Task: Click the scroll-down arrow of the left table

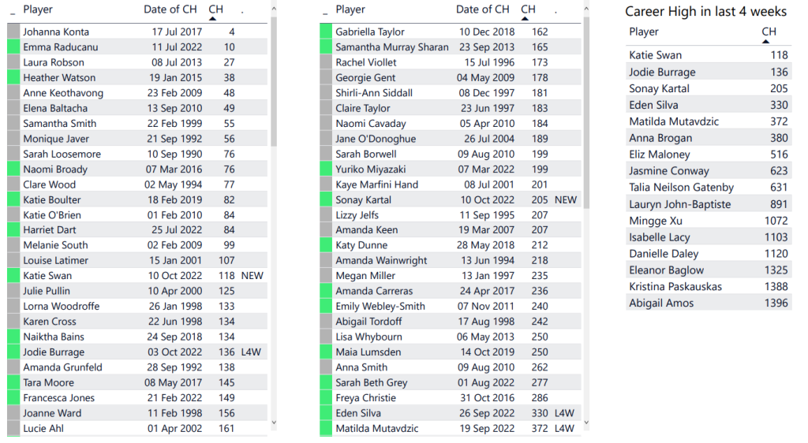Action: (x=273, y=423)
